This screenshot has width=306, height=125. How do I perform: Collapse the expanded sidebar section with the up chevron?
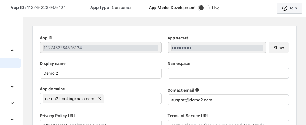click(x=12, y=50)
